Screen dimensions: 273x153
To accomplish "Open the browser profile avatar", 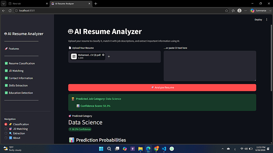I will [239, 11].
